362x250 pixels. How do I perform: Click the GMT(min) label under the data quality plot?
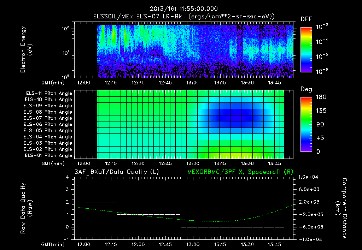pos(53,244)
